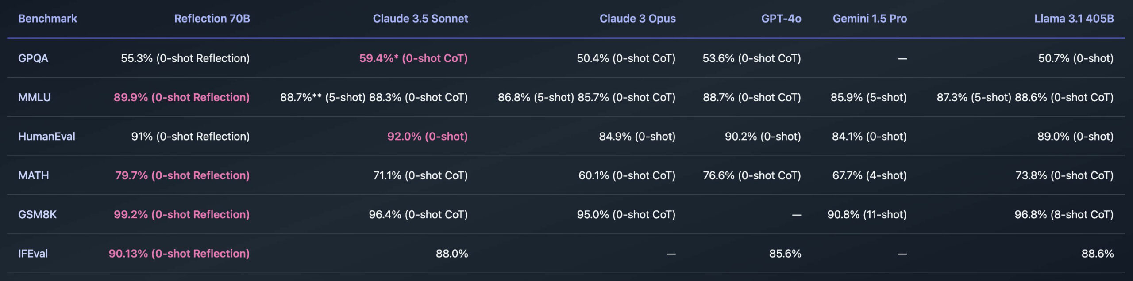Click the highlighted 92.0% HumanEval score

pyautogui.click(x=427, y=137)
